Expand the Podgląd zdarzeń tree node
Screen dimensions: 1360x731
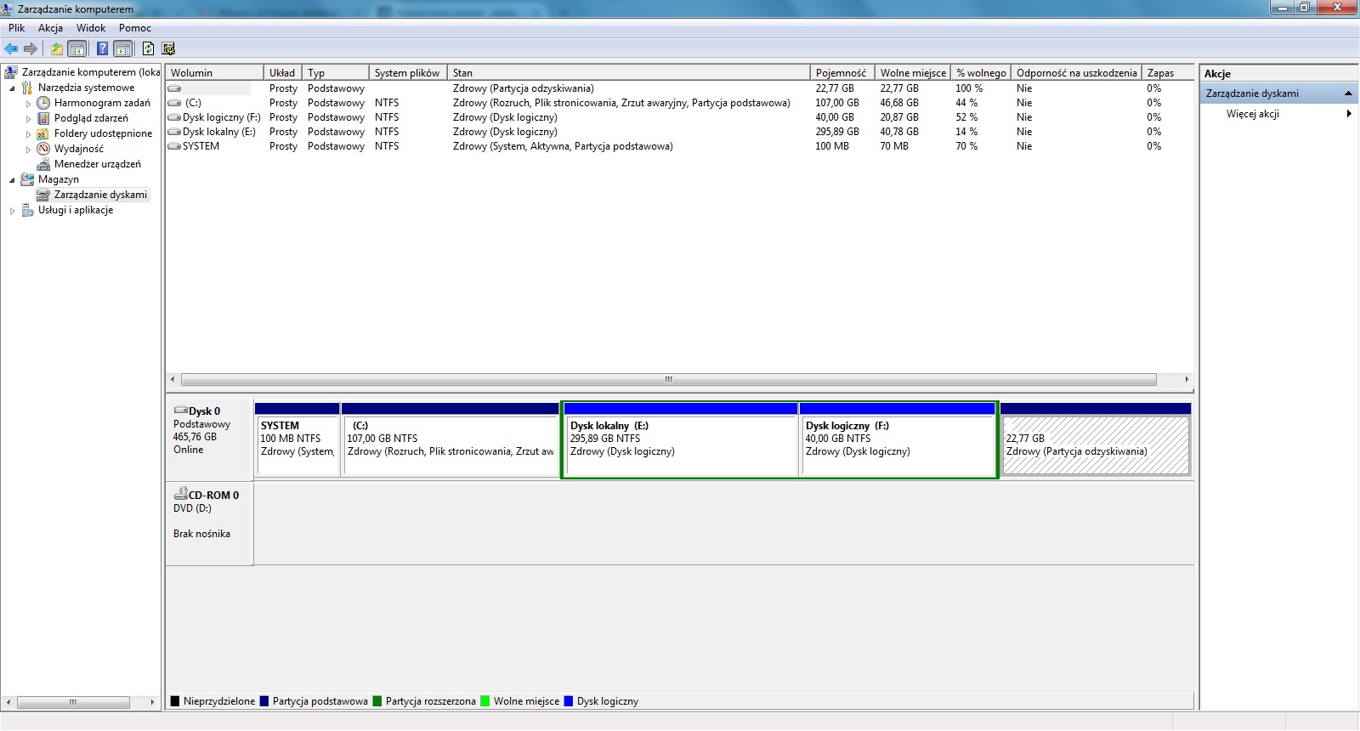click(x=28, y=119)
